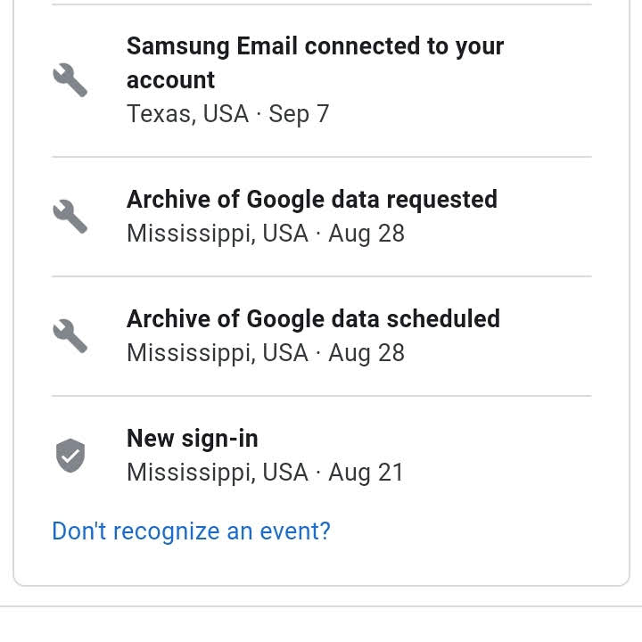Click Aug 28 under Archive data requested
The image size is (642, 642).
[366, 234]
